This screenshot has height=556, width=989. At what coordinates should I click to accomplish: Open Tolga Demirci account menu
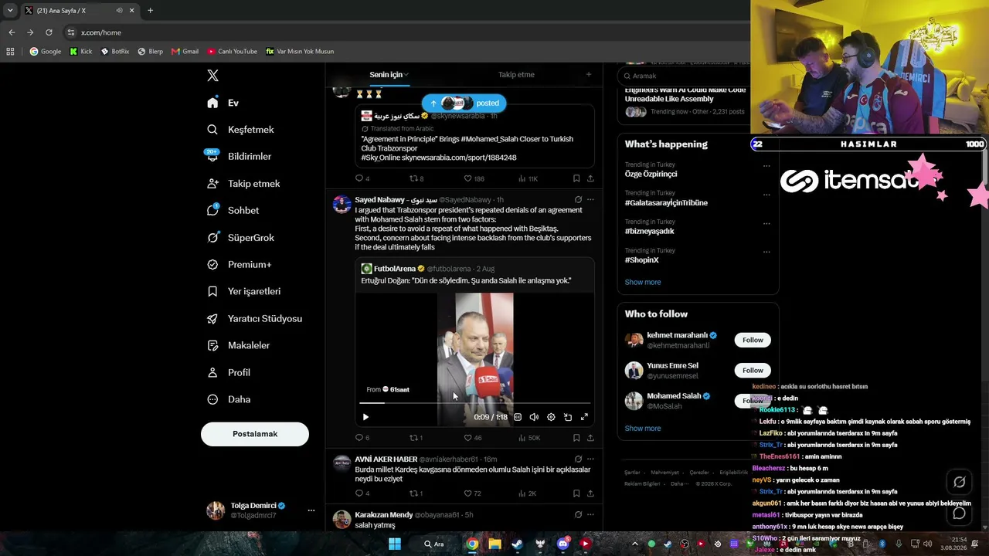click(x=260, y=510)
